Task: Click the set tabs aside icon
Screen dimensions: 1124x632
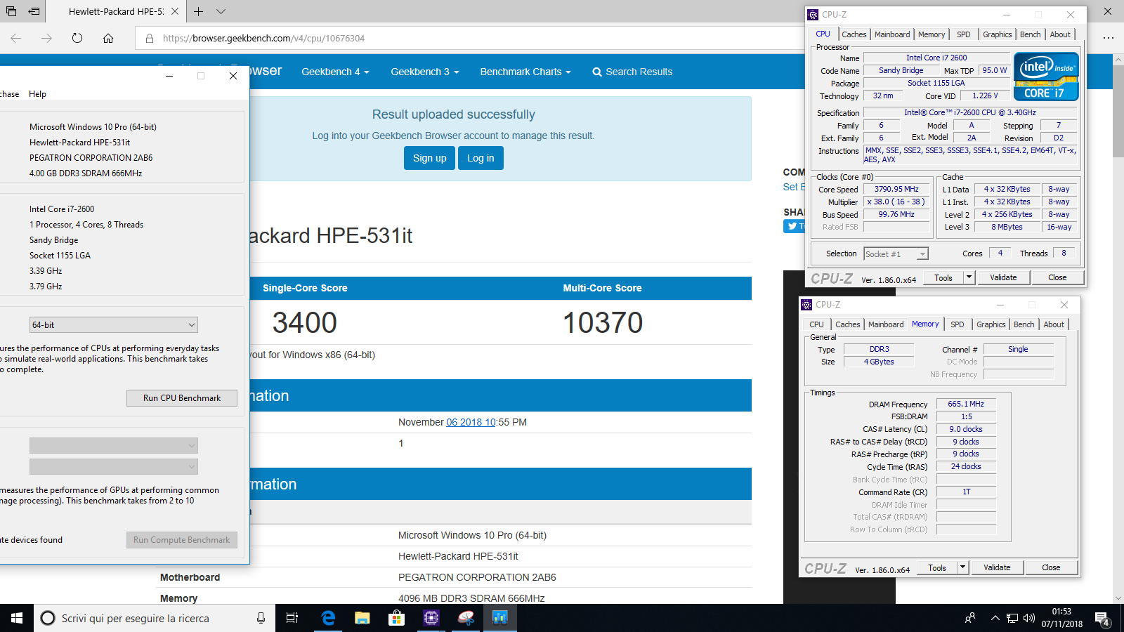Action: pyautogui.click(x=34, y=11)
